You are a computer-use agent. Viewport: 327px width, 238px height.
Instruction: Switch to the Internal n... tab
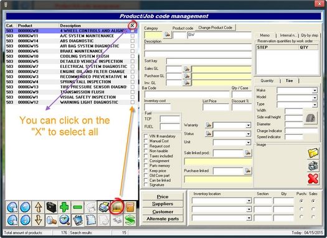[288, 36]
